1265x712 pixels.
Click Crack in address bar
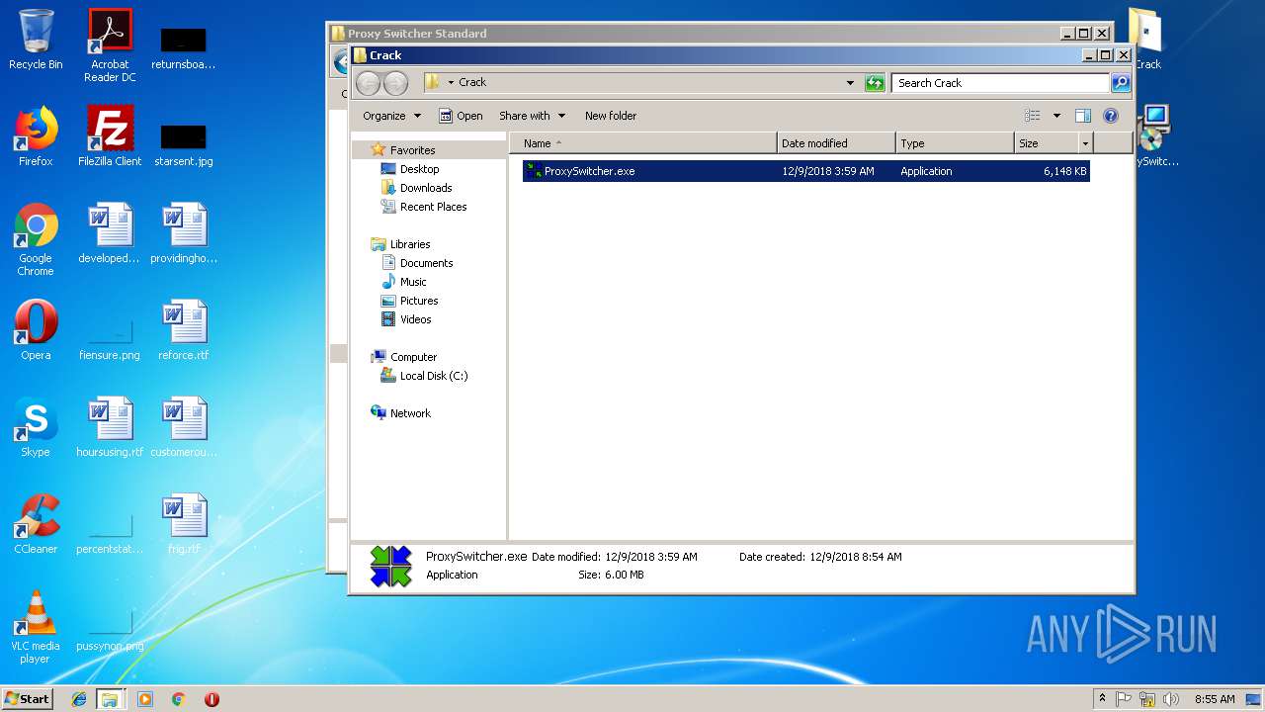pos(472,83)
